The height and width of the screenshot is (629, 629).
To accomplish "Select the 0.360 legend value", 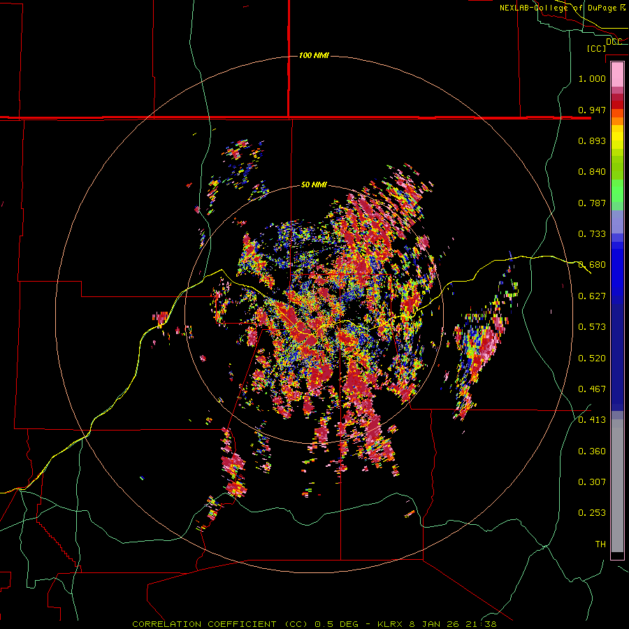I will pos(592,451).
